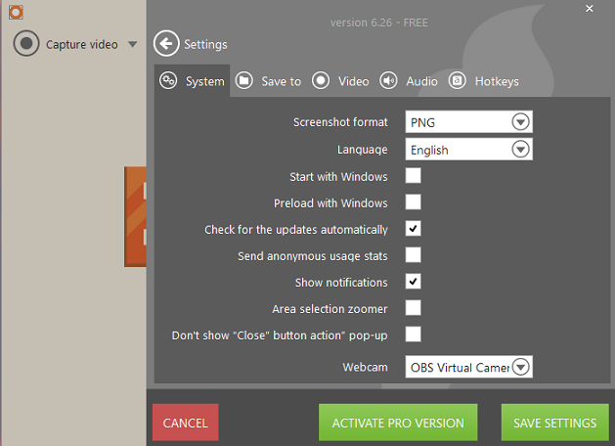Viewport: 615px width, 446px height.
Task: Click the Audio tab speaker icon
Action: pyautogui.click(x=388, y=81)
